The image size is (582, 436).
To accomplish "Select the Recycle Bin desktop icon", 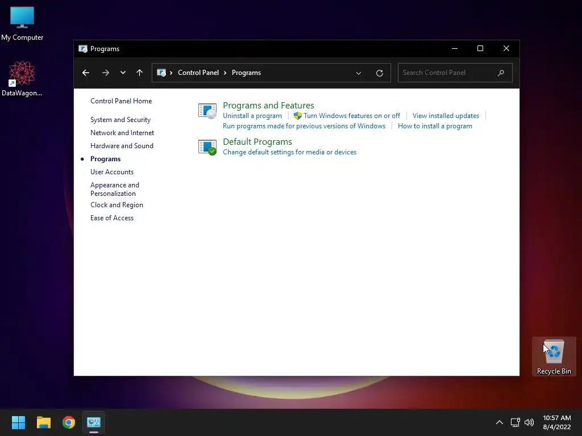I will 554,357.
